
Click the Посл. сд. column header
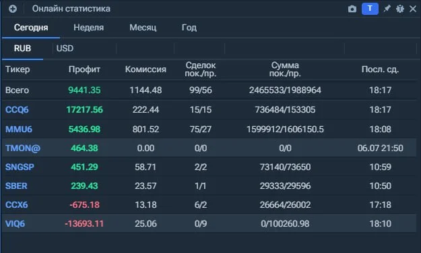coord(380,69)
